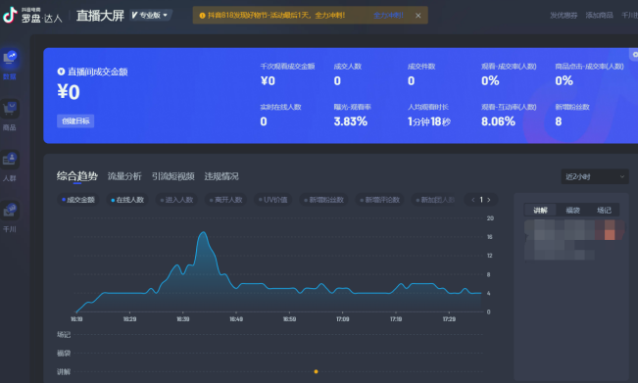This screenshot has height=383, width=638.
Task: Enable the UV价值 metric chip
Action: [x=273, y=200]
